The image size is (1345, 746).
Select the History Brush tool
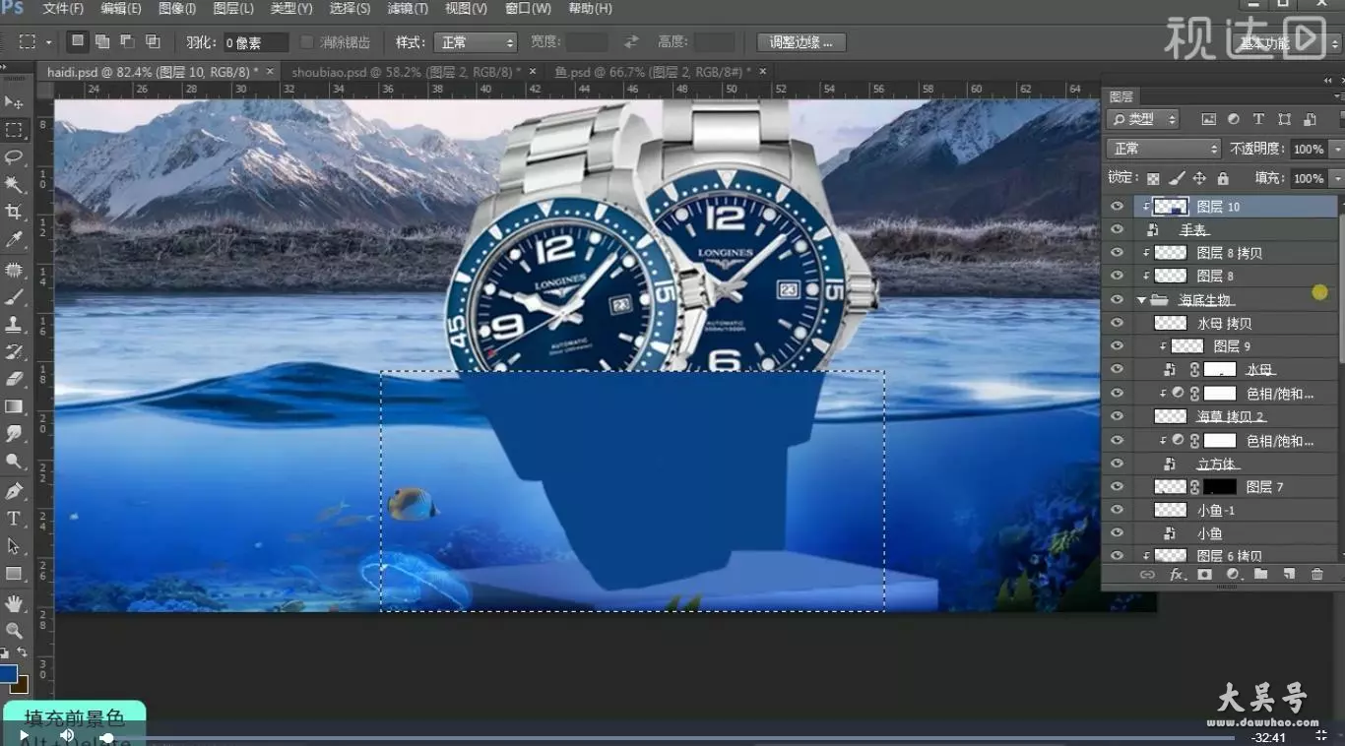(x=14, y=351)
